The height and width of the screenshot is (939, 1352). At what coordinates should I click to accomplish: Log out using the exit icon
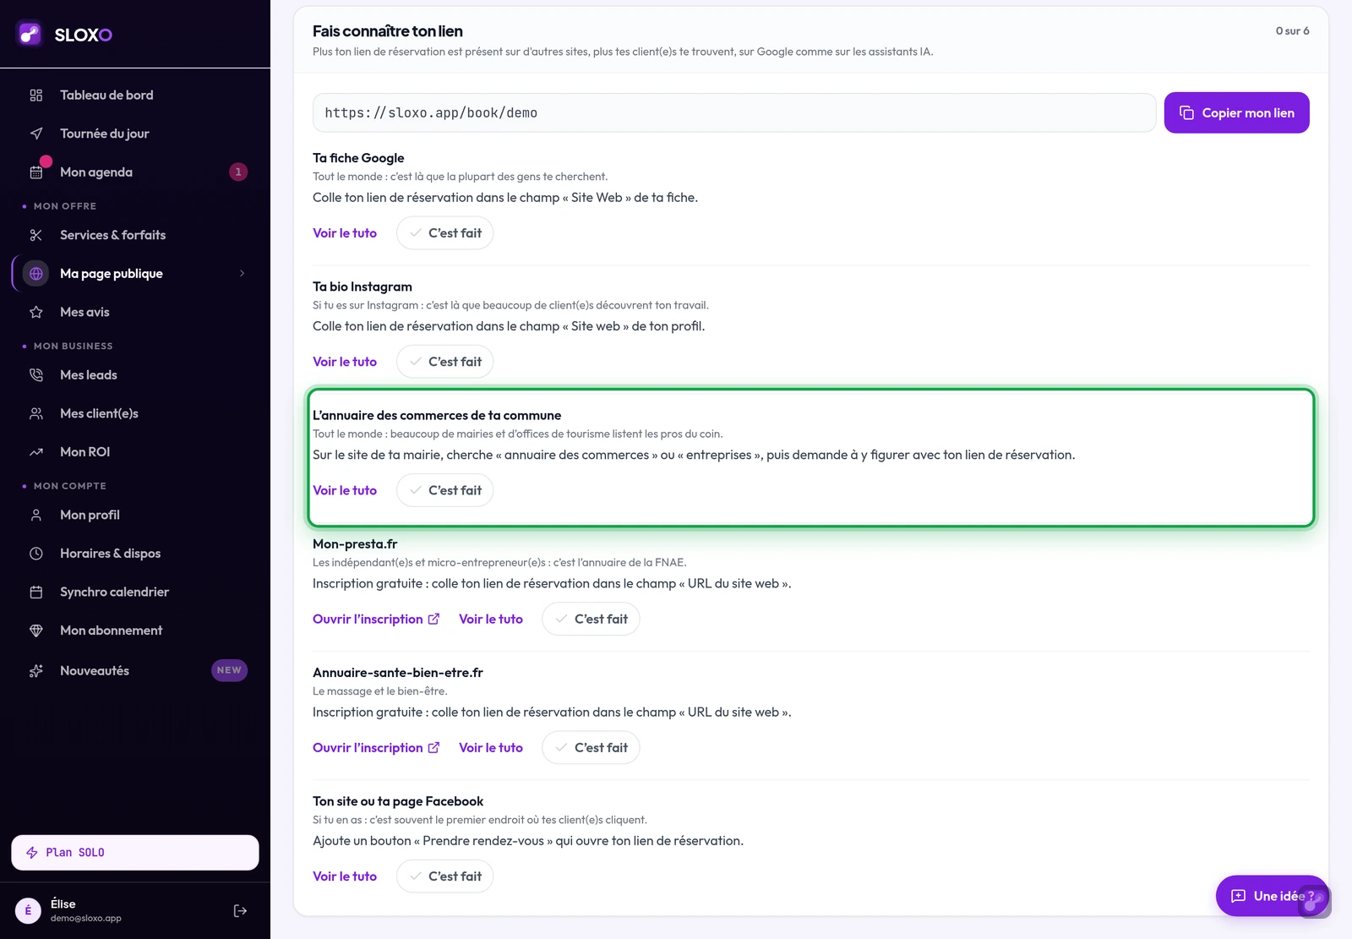(240, 910)
